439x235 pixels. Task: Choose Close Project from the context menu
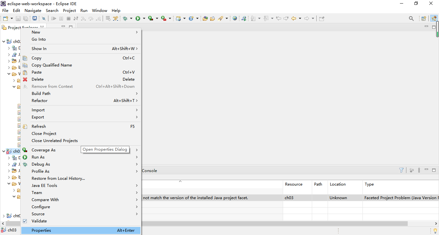[44, 133]
